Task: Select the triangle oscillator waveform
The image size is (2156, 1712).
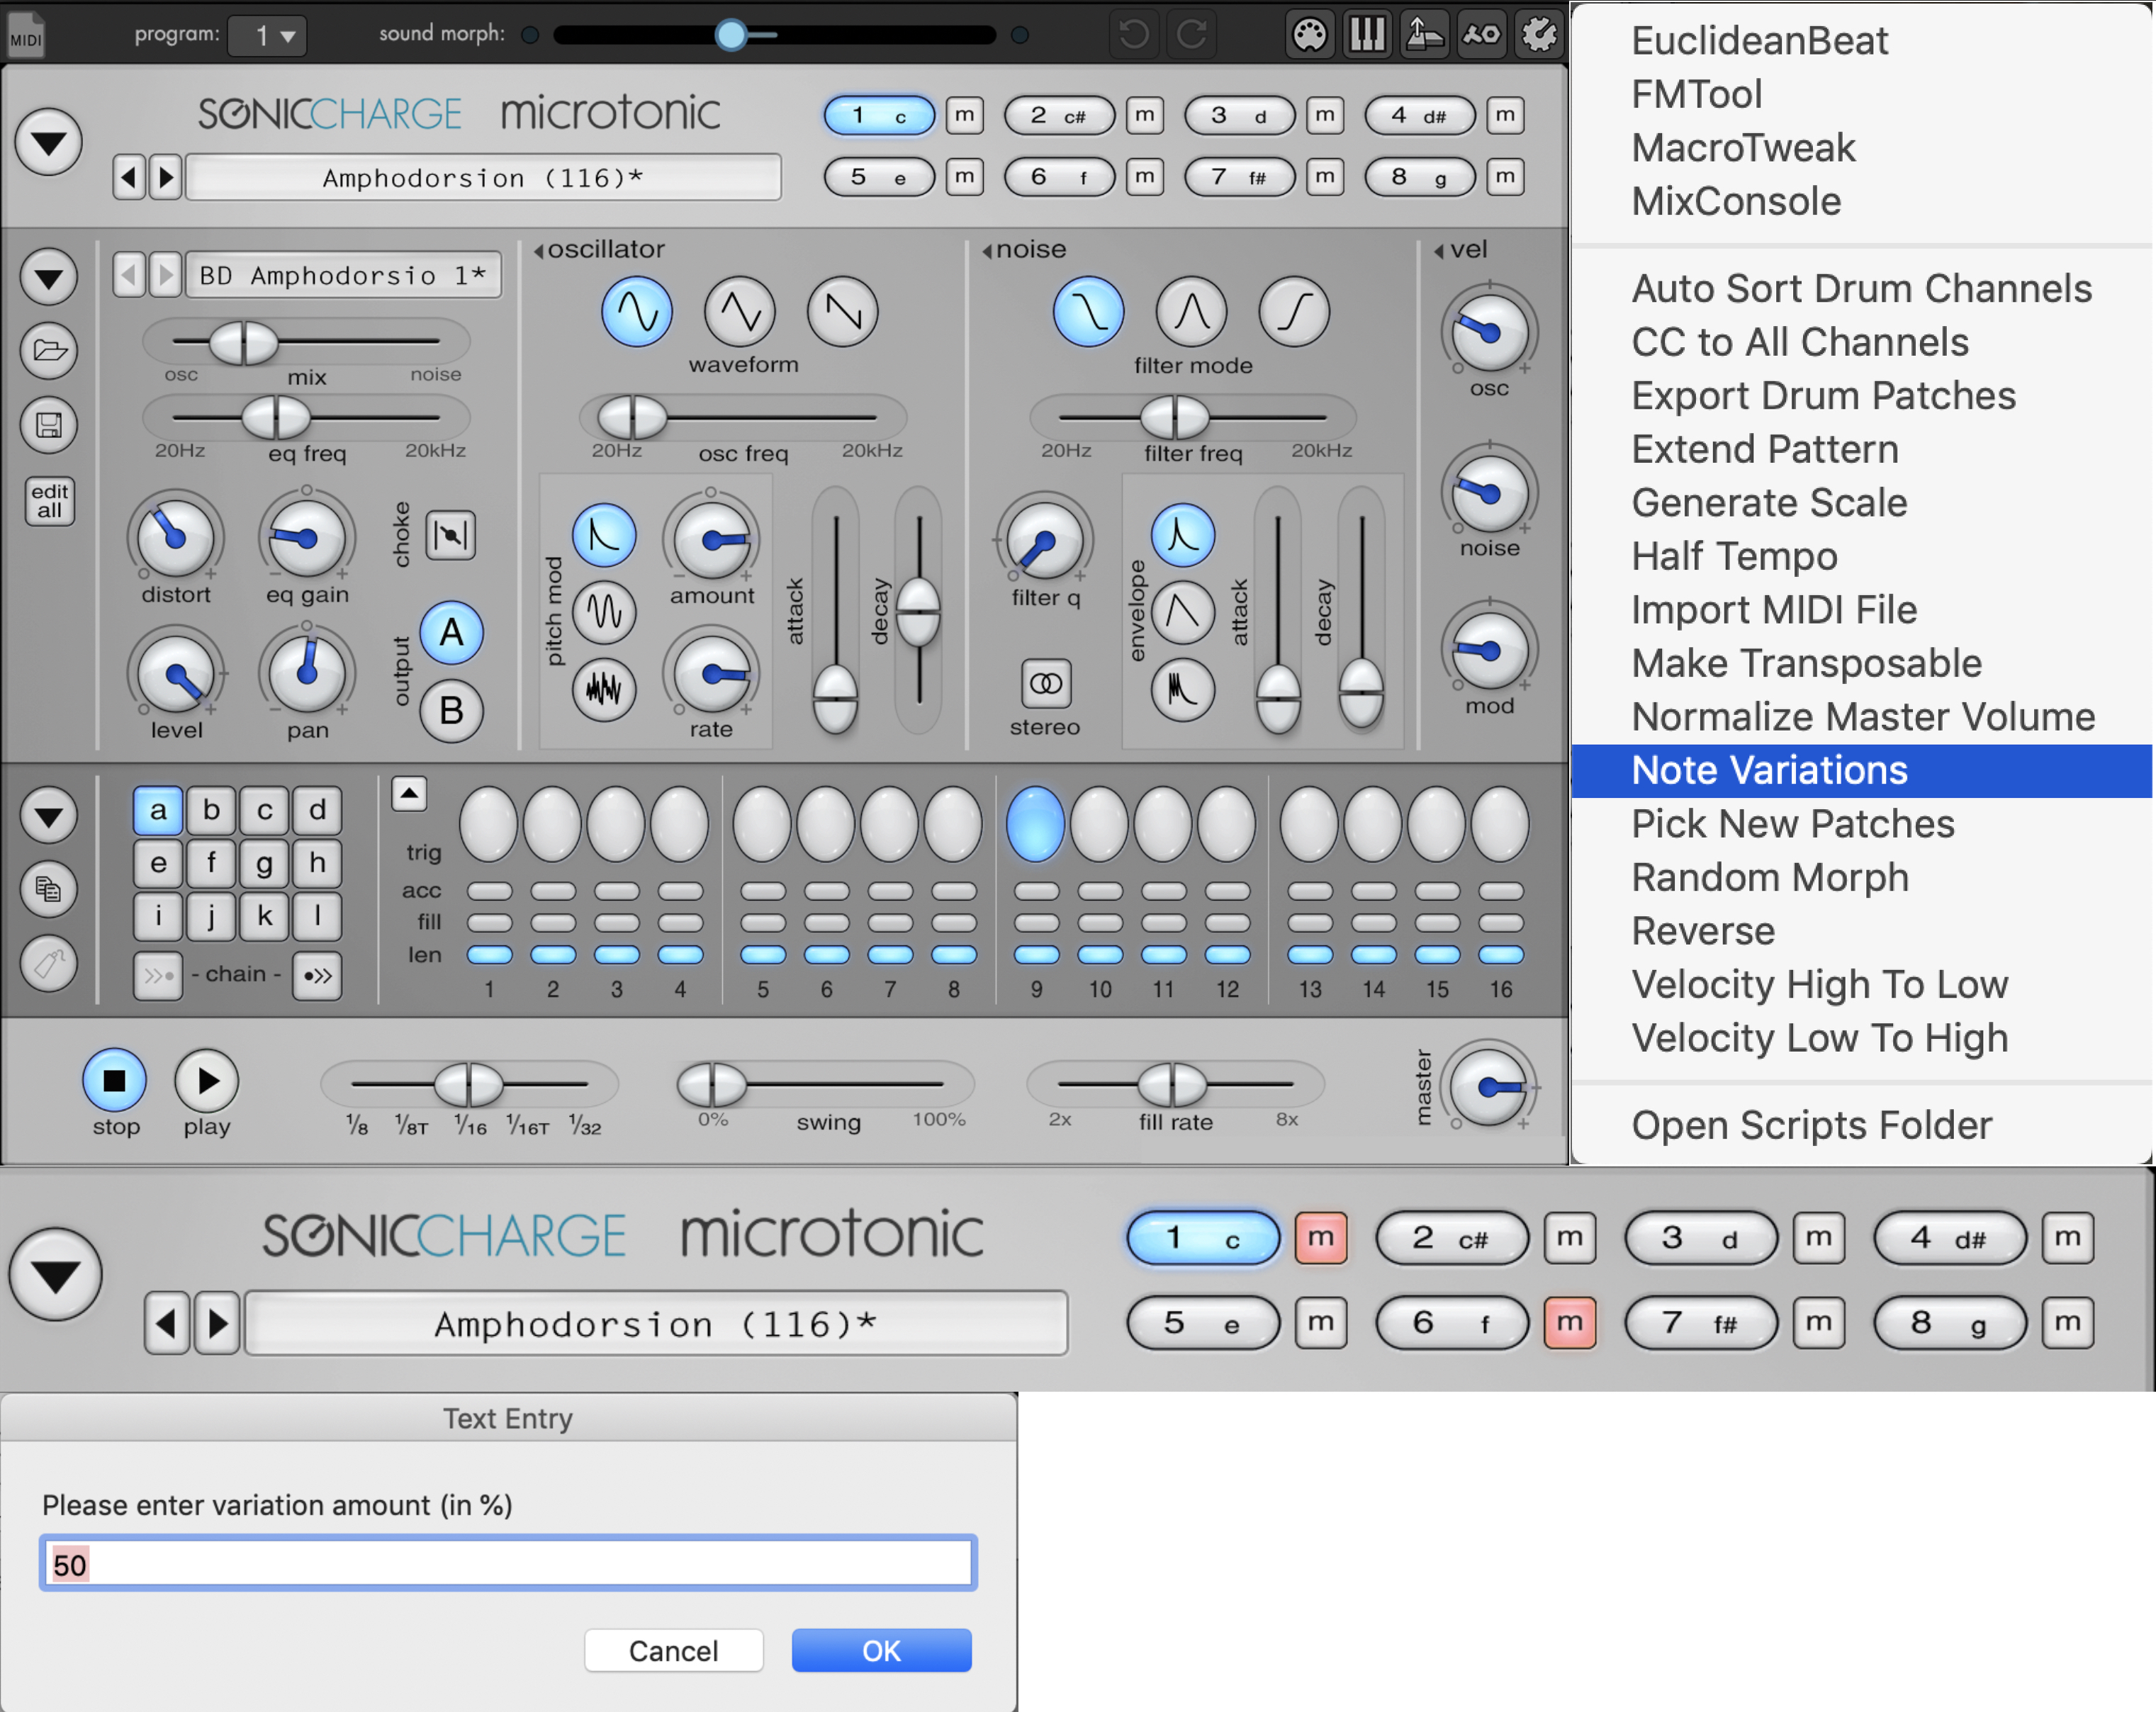Action: point(740,312)
